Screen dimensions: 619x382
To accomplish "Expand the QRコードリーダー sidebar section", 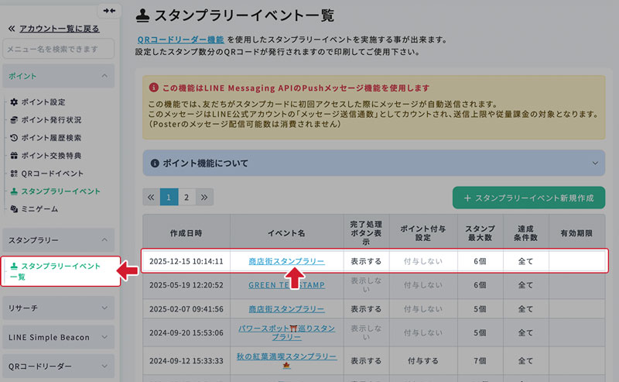I will pyautogui.click(x=104, y=366).
